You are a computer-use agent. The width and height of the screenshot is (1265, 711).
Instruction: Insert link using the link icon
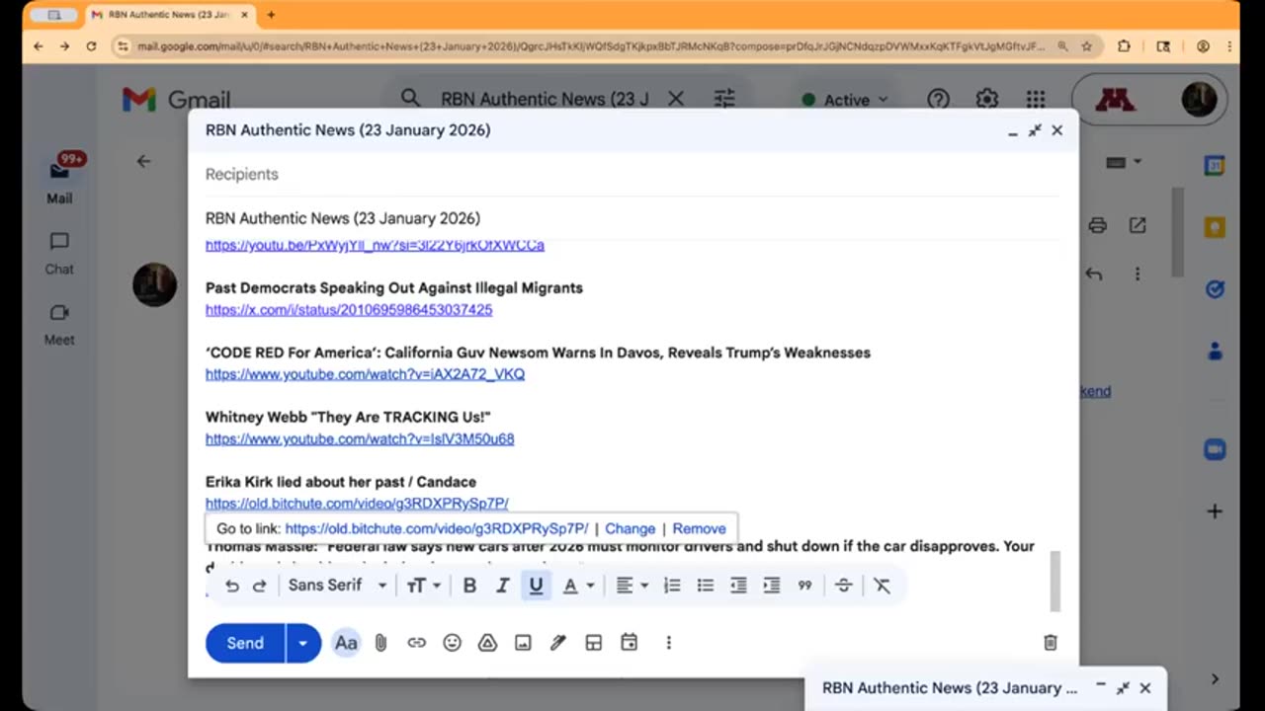(417, 643)
